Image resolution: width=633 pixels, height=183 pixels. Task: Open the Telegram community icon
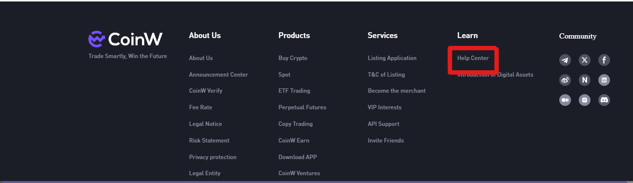coord(565,60)
